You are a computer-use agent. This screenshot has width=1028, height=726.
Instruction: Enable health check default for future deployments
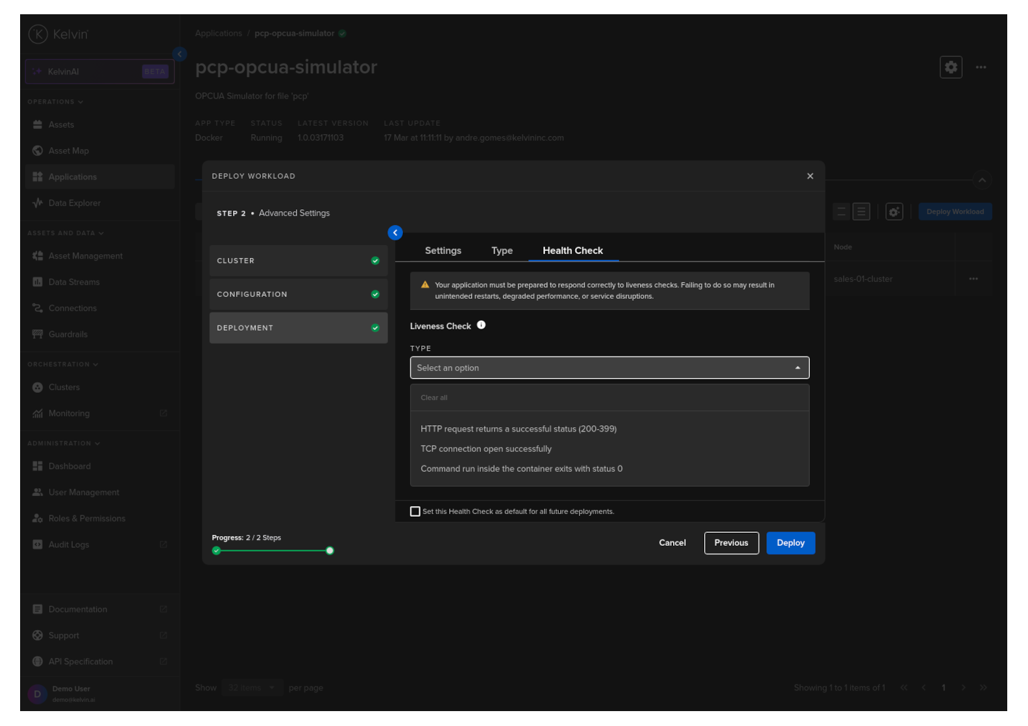click(415, 511)
